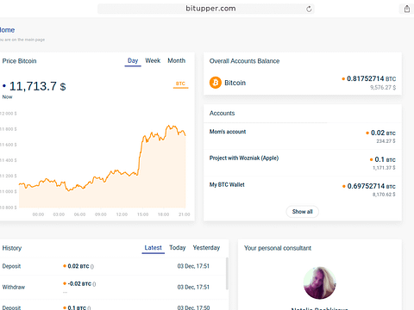The image size is (414, 310).
Task: Click the orange Bitcoin logo icon
Action: (216, 83)
